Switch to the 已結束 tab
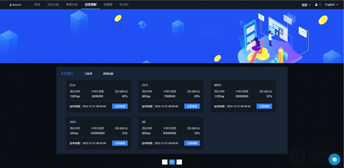This screenshot has height=168, width=344. [x=88, y=73]
